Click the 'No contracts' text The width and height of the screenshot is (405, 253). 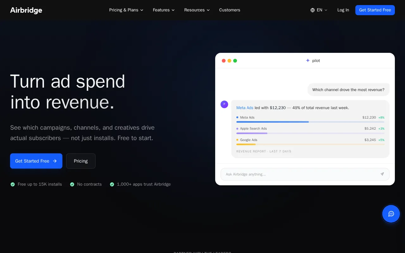pos(89,184)
